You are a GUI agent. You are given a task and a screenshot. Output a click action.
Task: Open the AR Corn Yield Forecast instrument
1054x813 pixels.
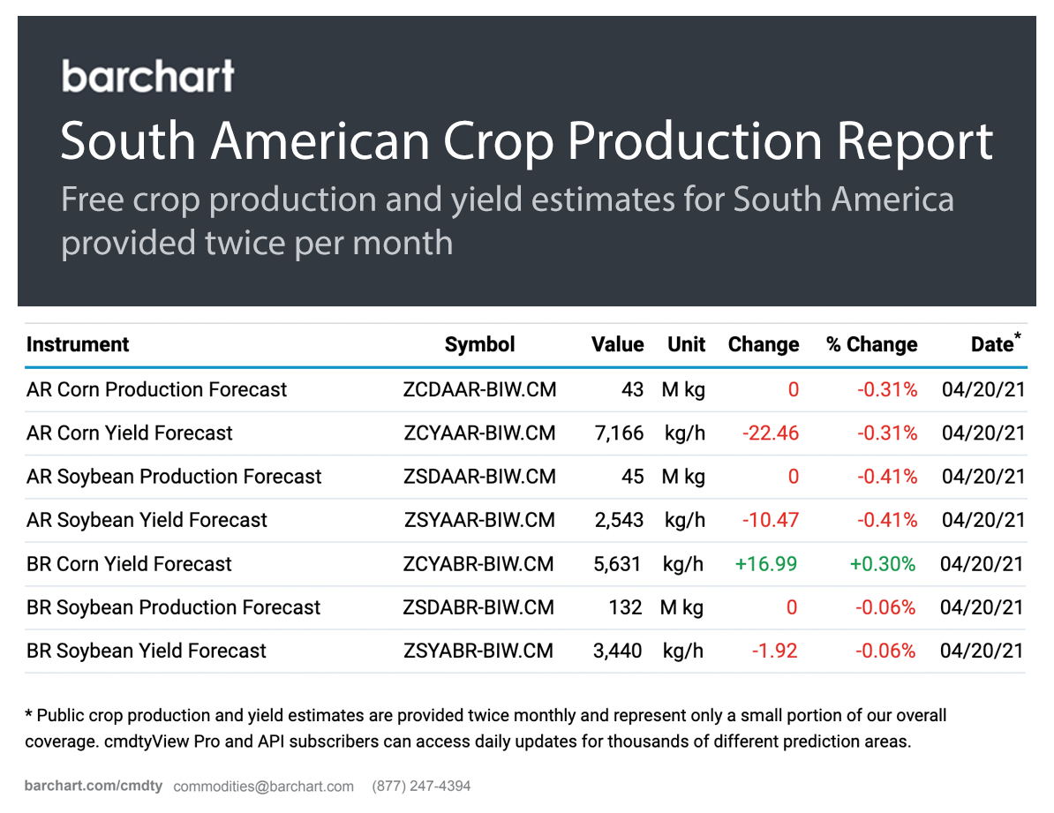[130, 433]
